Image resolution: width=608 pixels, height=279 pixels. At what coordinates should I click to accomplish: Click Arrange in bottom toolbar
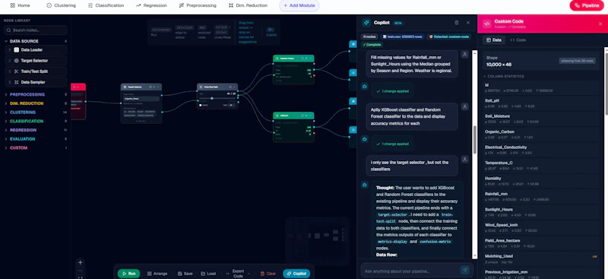click(x=157, y=274)
